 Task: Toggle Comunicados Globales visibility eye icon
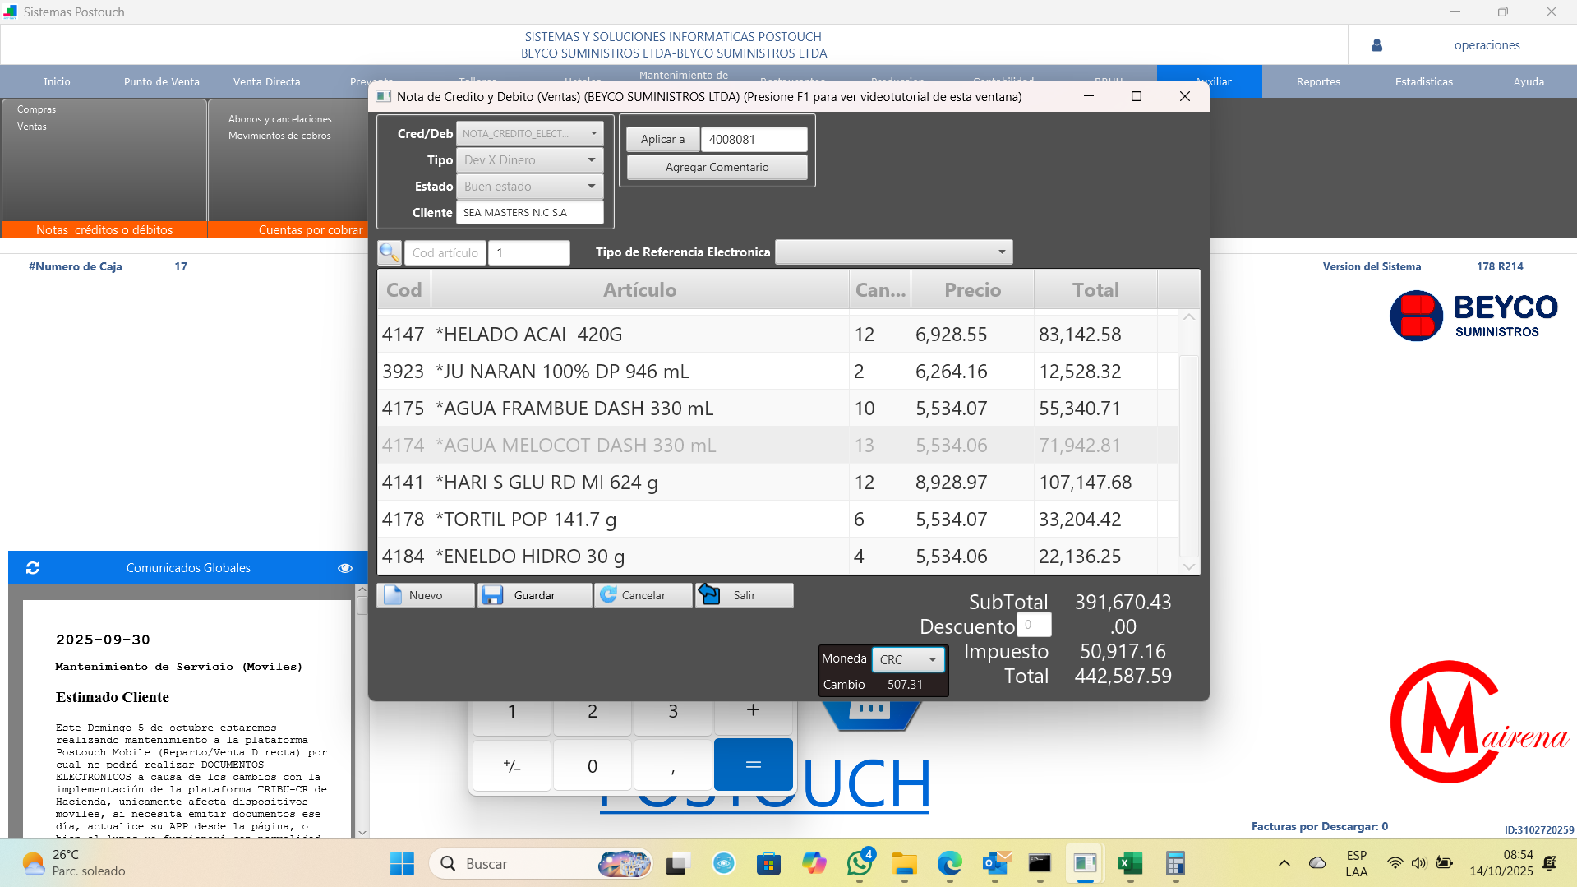click(345, 568)
